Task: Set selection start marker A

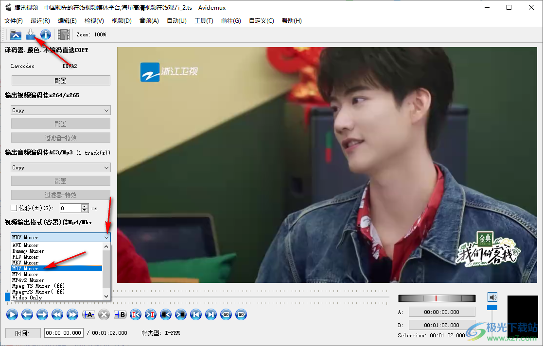Action: [88, 314]
